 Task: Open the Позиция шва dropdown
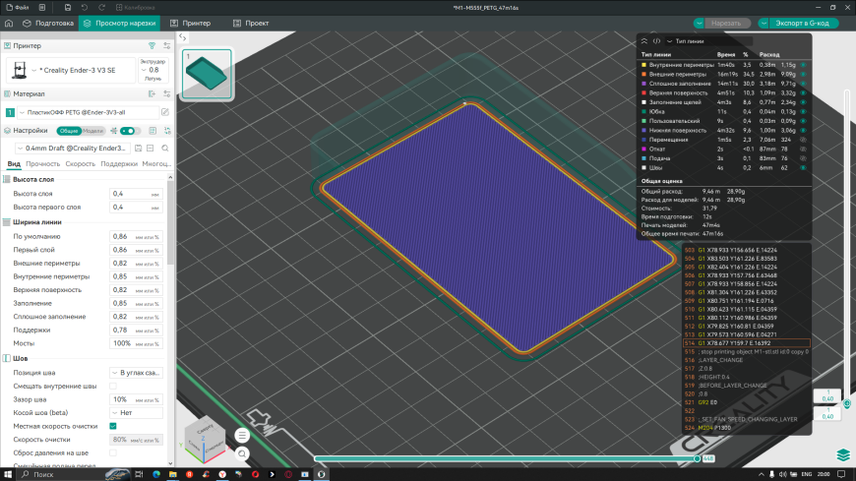pyautogui.click(x=136, y=373)
